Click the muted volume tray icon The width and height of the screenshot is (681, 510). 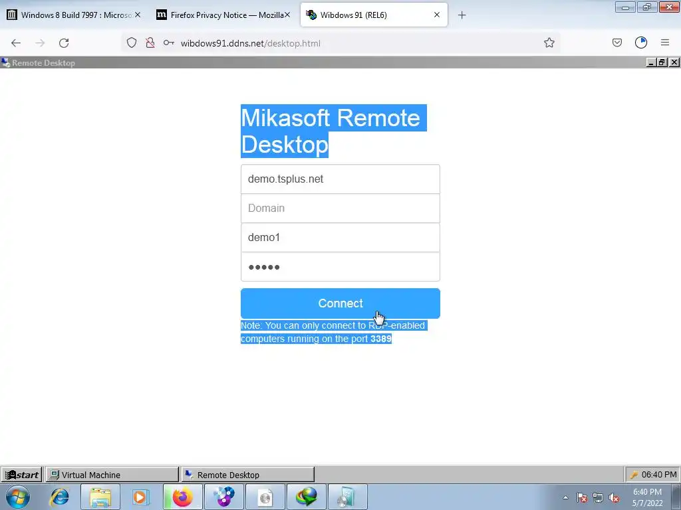614,497
